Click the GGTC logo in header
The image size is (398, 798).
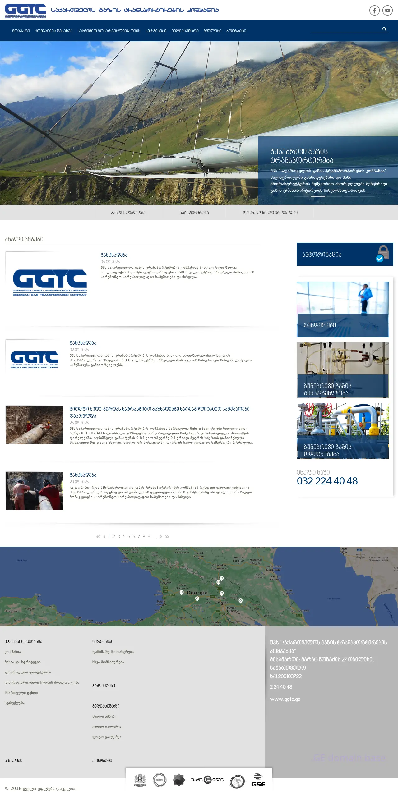click(x=25, y=11)
